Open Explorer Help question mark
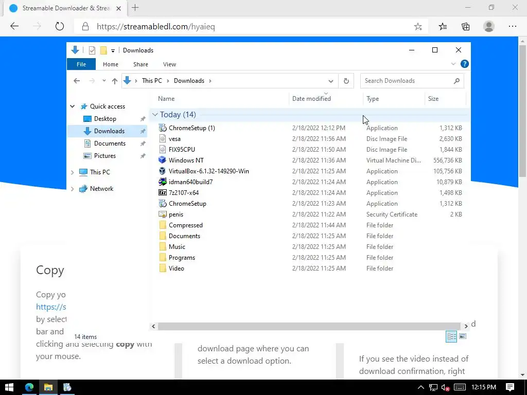This screenshot has height=395, width=527. pos(465,64)
